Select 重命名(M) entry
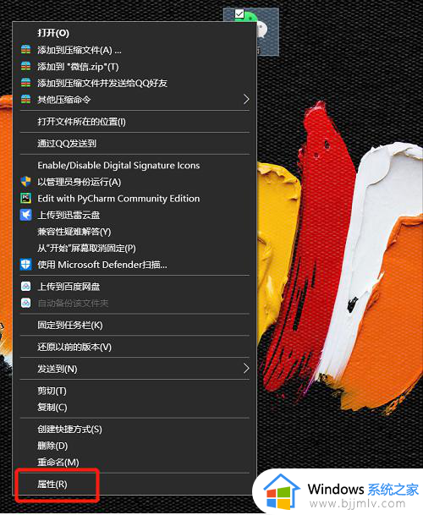The image size is (423, 515). 135,462
